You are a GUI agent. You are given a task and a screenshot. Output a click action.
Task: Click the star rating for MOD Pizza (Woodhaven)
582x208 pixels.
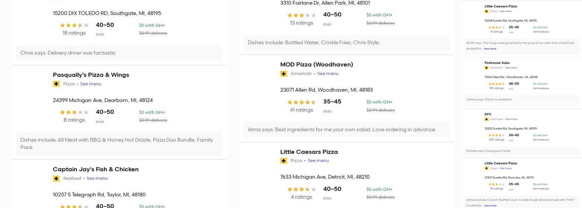[x=301, y=102]
